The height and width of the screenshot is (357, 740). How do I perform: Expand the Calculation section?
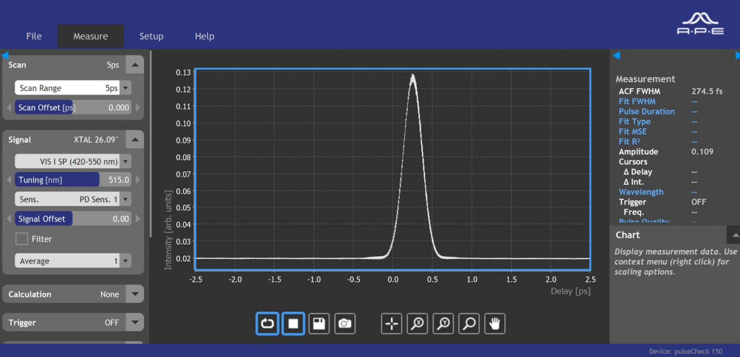tap(135, 294)
